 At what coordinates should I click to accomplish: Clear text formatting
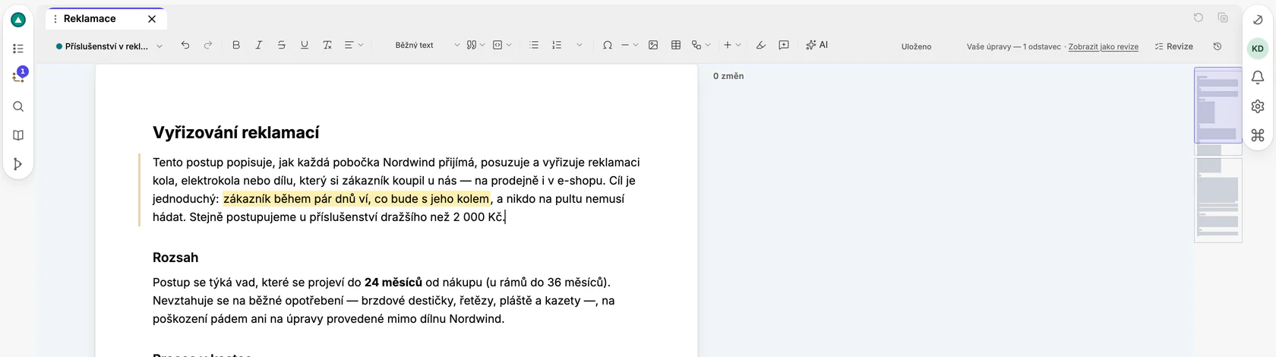pyautogui.click(x=327, y=46)
